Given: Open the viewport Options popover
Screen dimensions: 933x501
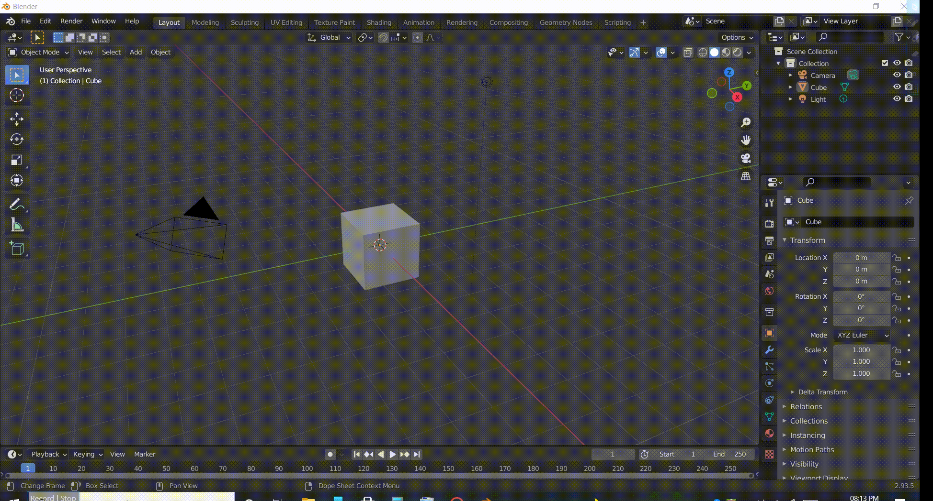Looking at the screenshot, I should pos(736,37).
